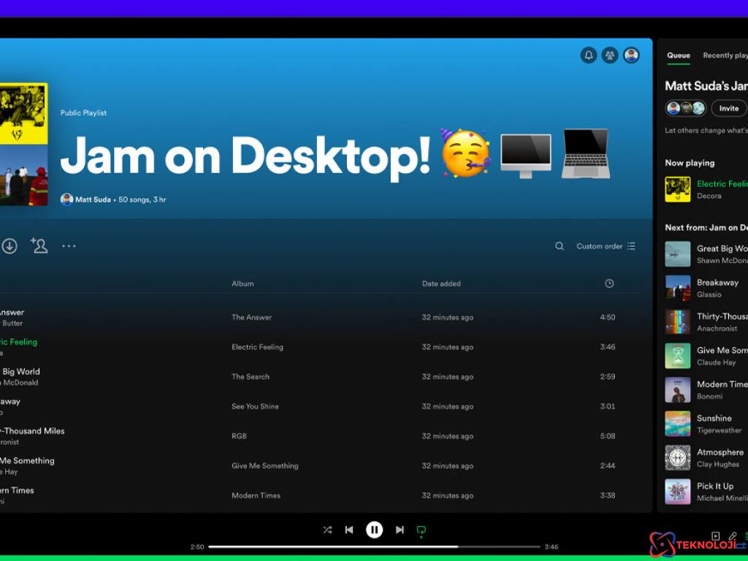Toggle the green repeat button
Image resolution: width=748 pixels, height=561 pixels.
[421, 531]
